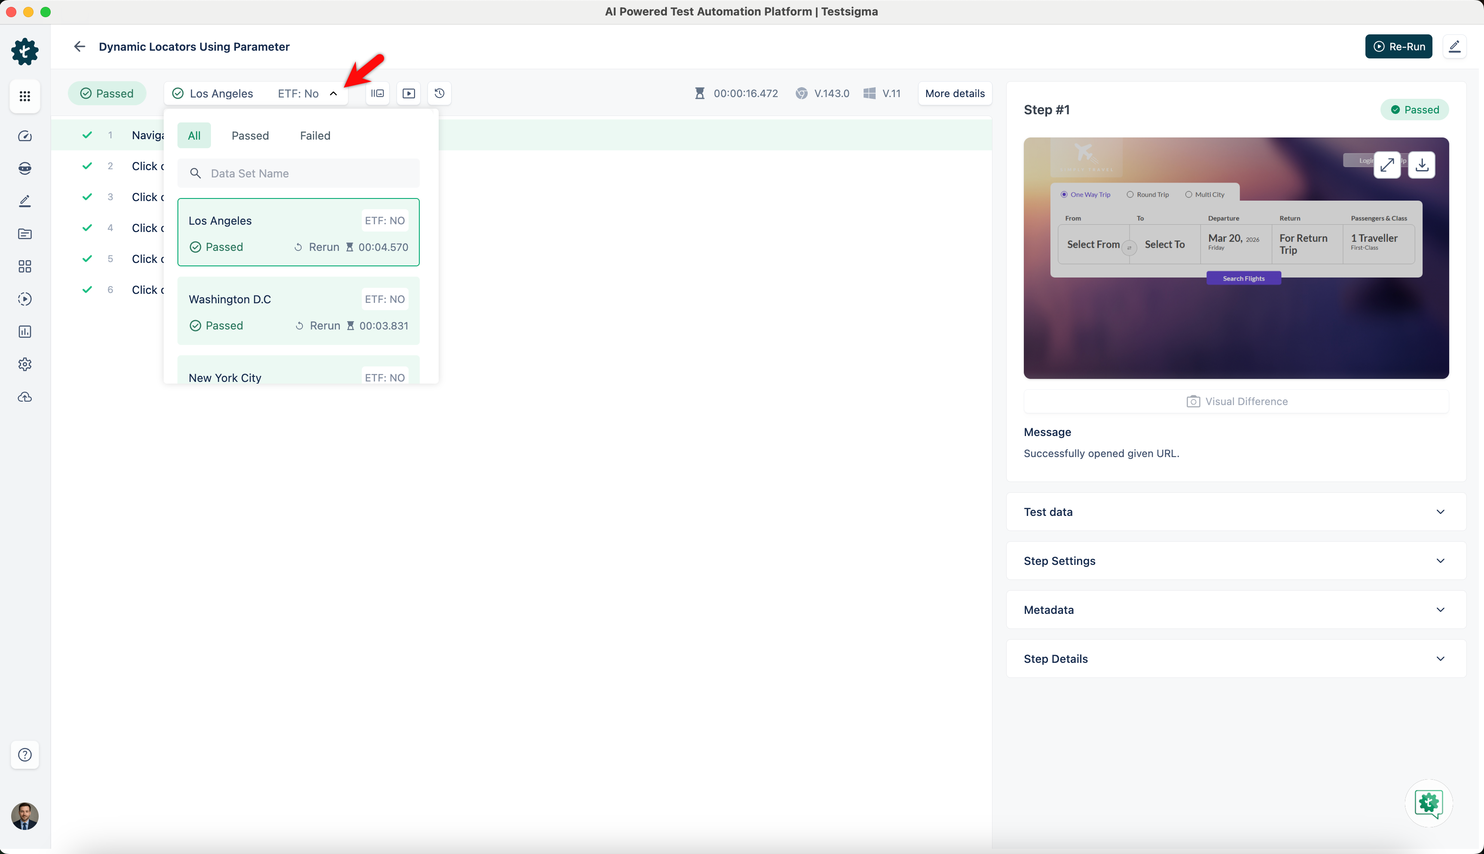Expand the step screenshot to fullscreen
Viewport: 1484px width, 854px height.
(1386, 165)
